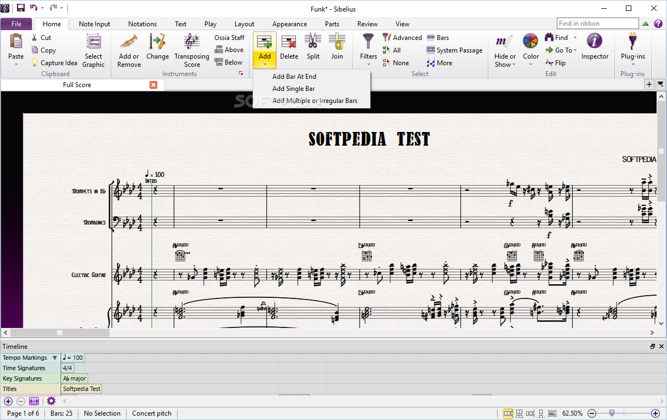The image size is (667, 420).
Task: Open the Color wheel tool
Action: (530, 43)
